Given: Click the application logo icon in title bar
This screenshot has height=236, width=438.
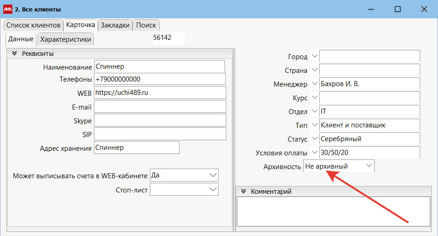Looking at the screenshot, I should point(8,9).
